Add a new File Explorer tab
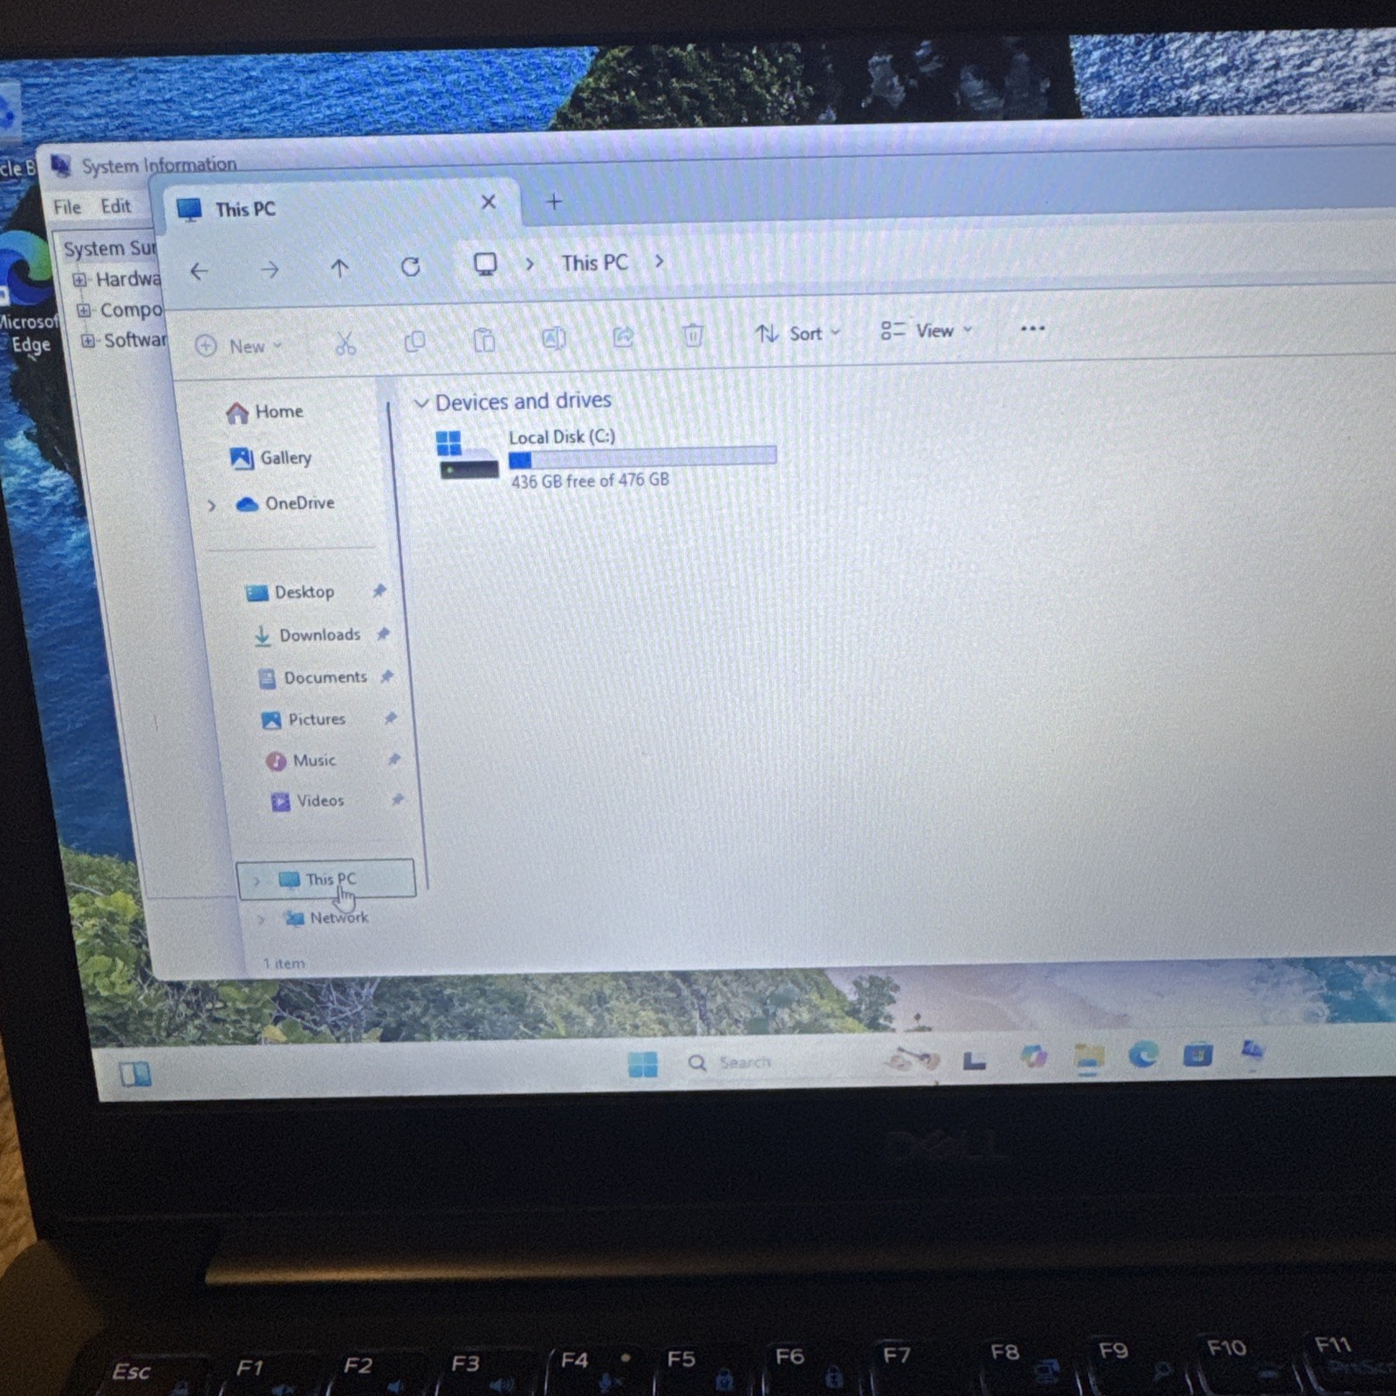 (553, 202)
